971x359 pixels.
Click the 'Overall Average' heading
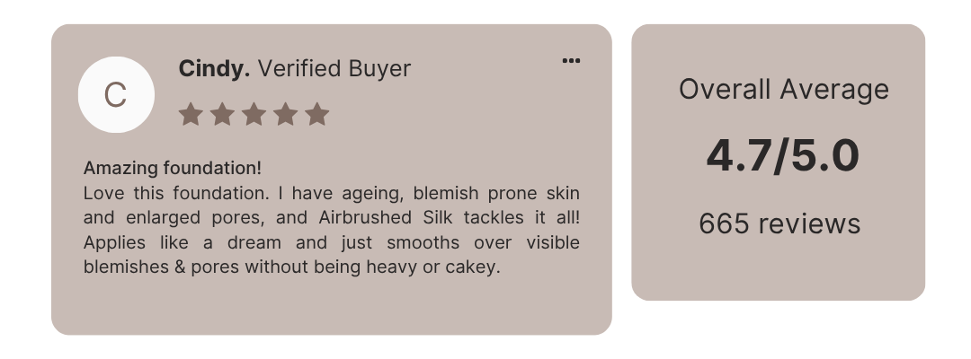pos(783,90)
